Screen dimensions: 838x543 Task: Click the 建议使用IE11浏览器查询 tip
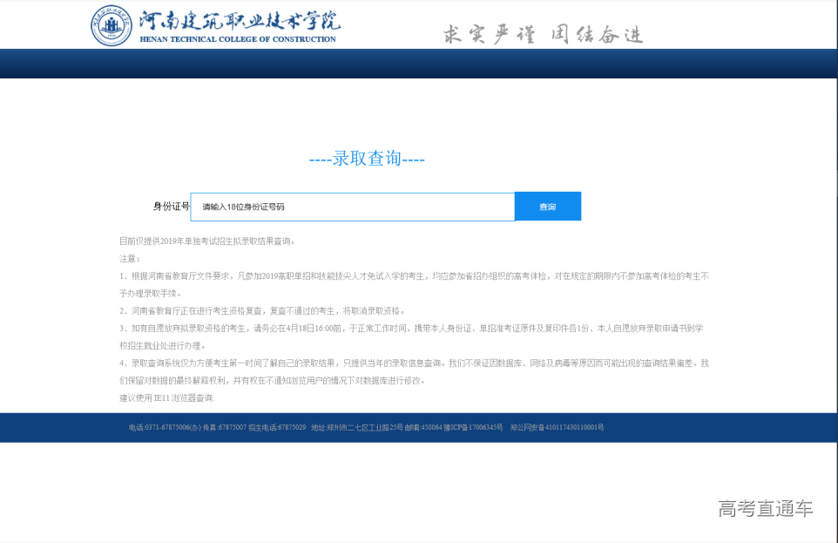coord(166,398)
